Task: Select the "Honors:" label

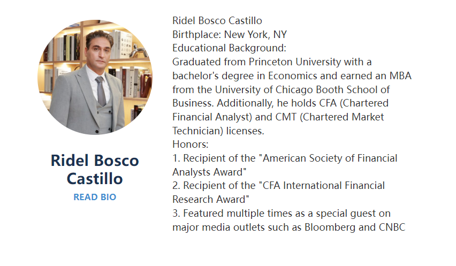Action: coord(190,144)
